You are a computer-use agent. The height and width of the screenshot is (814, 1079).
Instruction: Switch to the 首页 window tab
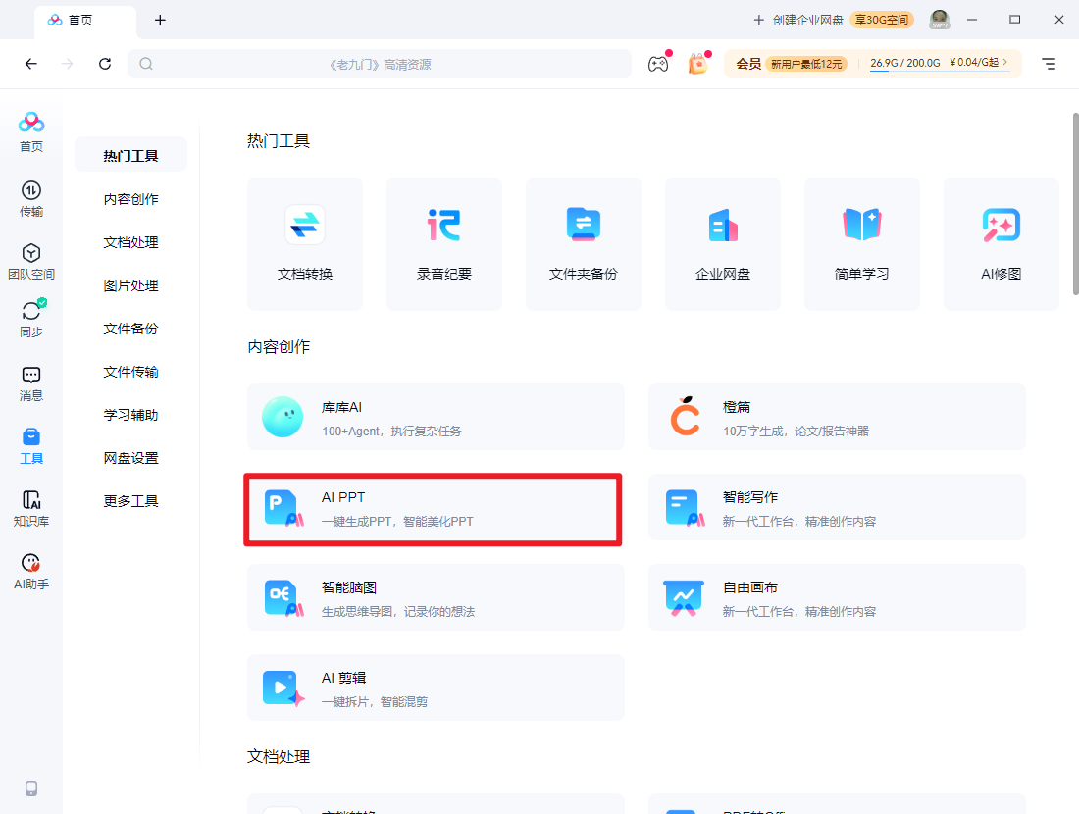[x=84, y=21]
